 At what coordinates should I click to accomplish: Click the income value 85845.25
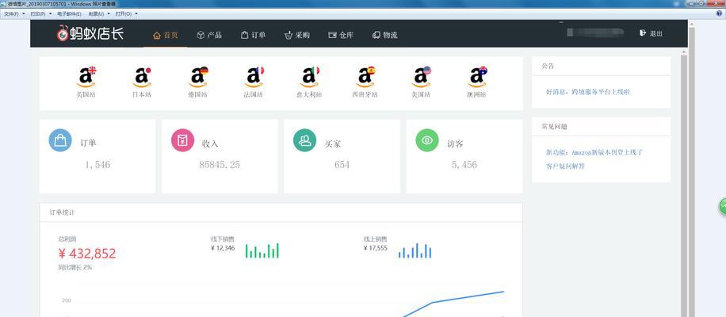tap(220, 164)
